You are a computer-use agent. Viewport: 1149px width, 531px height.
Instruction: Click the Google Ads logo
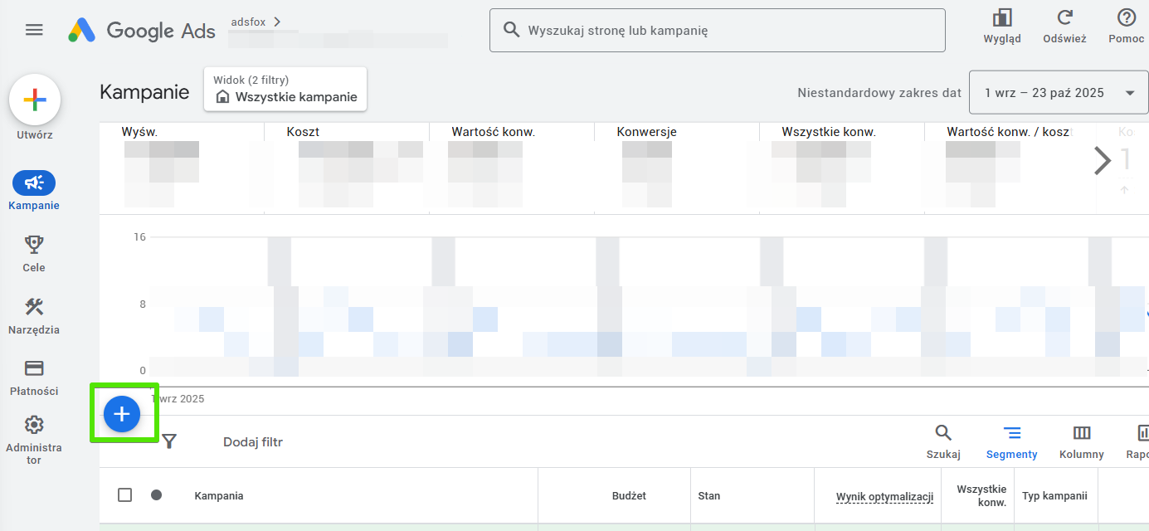pyautogui.click(x=142, y=31)
